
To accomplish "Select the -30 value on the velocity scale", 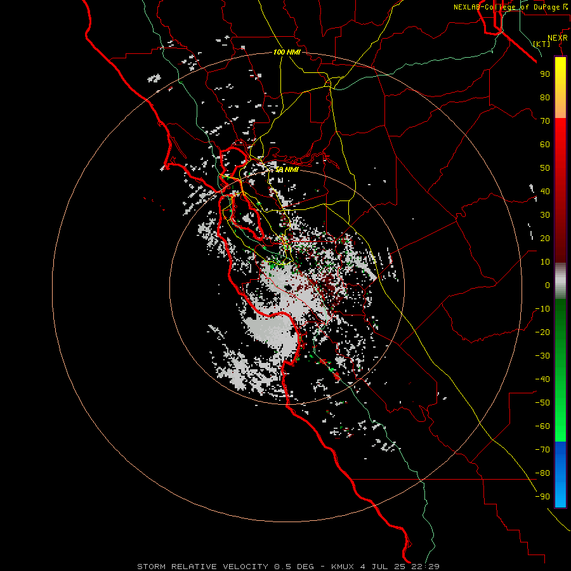I will 542,356.
